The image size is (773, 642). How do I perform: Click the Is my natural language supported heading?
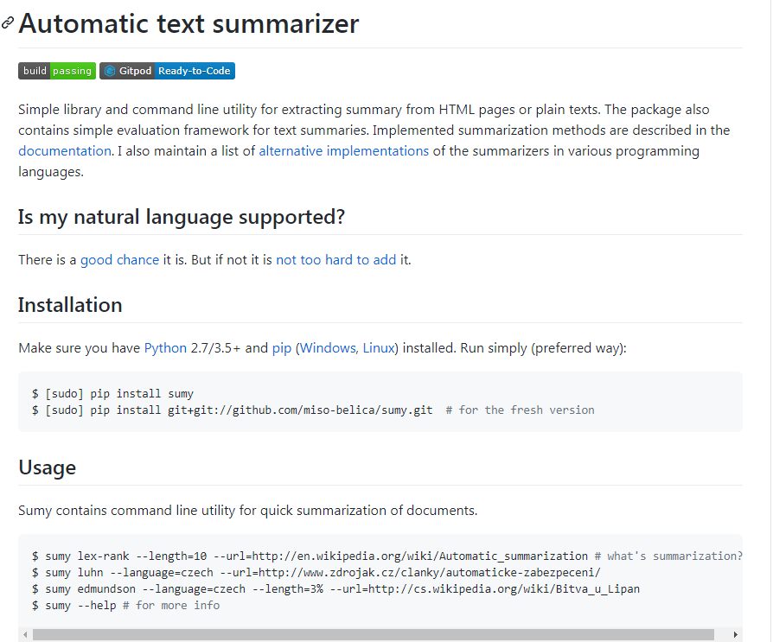pos(182,216)
